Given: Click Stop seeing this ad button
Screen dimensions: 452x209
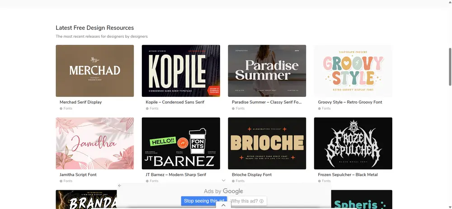Looking at the screenshot, I should [204, 201].
